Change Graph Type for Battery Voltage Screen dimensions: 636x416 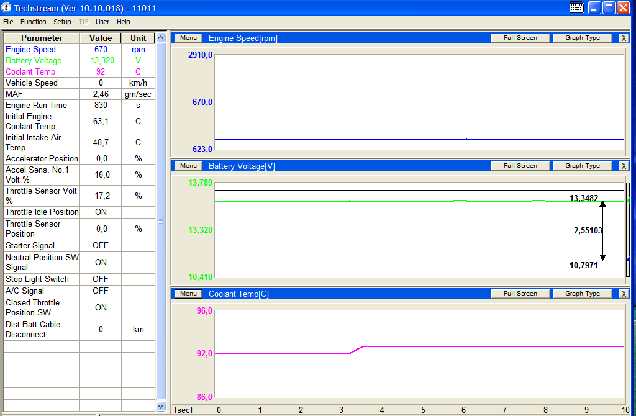tap(583, 166)
